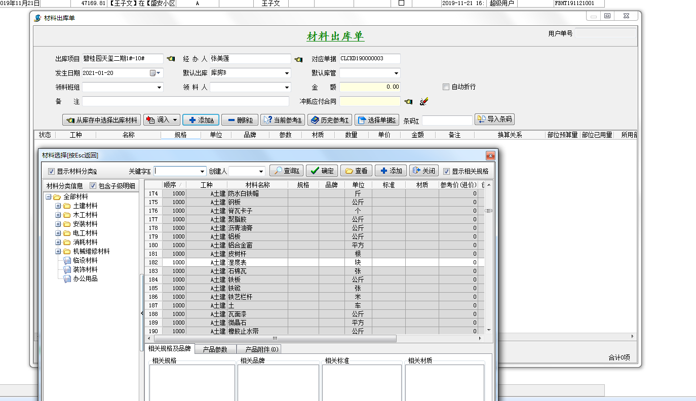Screen dimensions: 696x401
Task: Click the 查询 magnifier button in material dialog
Action: click(286, 171)
